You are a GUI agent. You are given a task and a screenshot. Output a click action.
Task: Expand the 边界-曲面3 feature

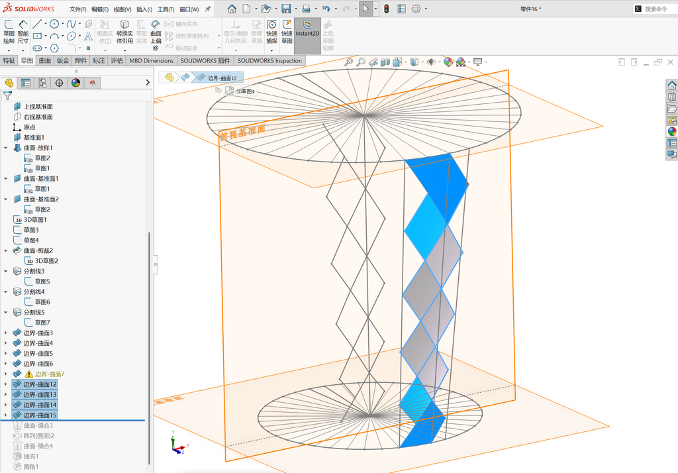coord(5,333)
